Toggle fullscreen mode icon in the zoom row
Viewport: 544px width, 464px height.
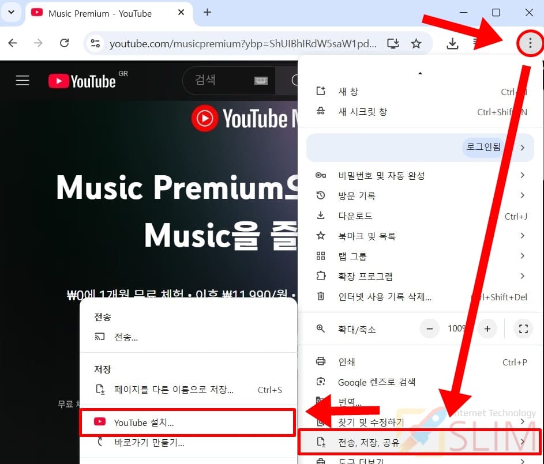coord(523,329)
